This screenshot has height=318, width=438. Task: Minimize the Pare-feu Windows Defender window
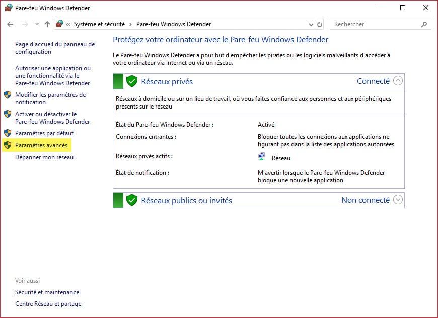(x=380, y=8)
